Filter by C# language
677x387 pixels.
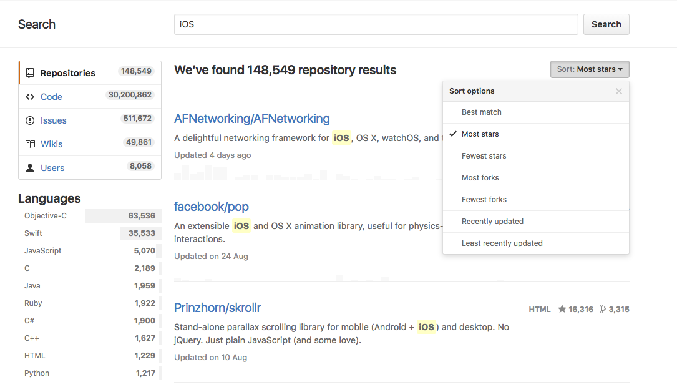tap(90, 320)
